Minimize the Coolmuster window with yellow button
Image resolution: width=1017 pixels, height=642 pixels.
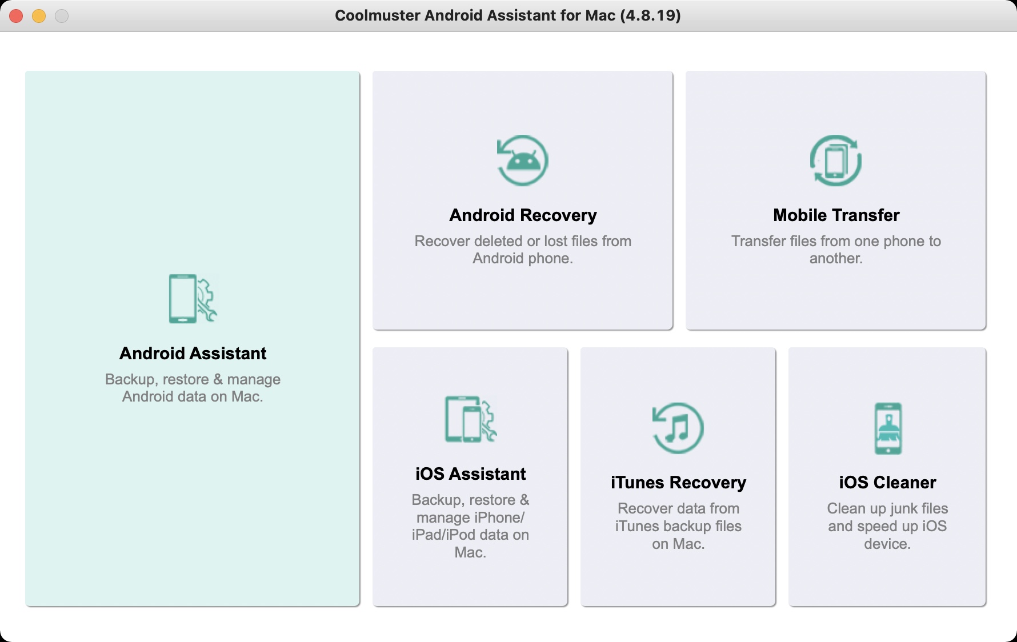click(39, 16)
